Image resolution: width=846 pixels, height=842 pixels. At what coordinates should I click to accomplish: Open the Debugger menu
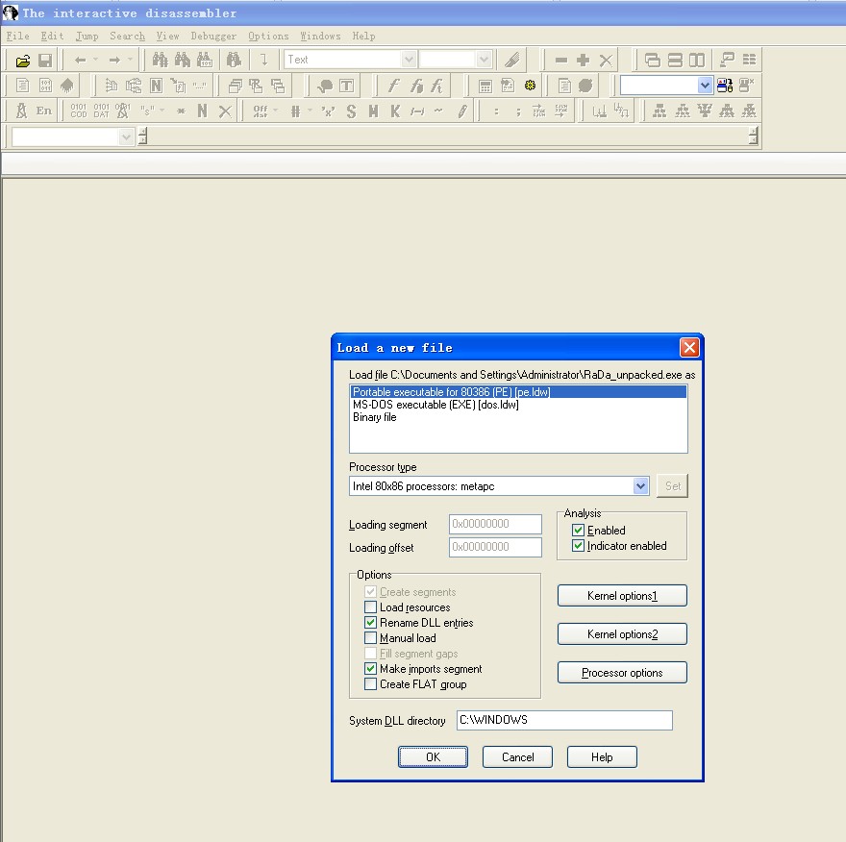click(x=213, y=37)
